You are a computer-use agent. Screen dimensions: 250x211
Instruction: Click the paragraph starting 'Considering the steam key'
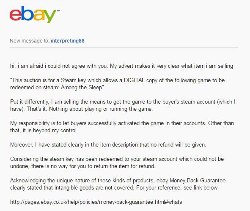[x=117, y=163]
